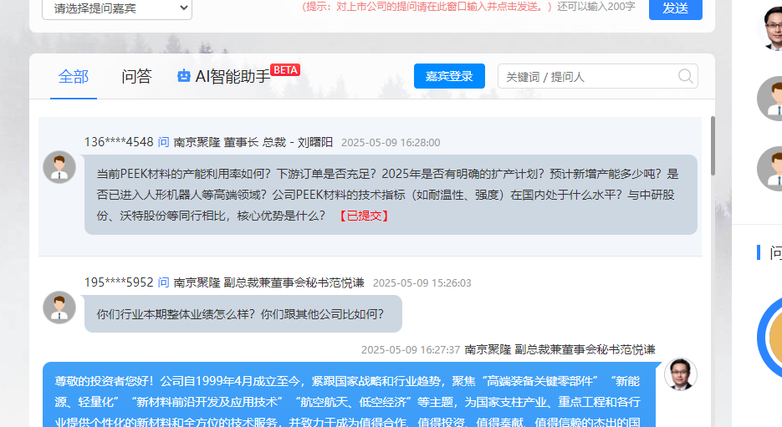Open the 请选择提问嘉宾 dropdown
782x427 pixels.
(x=117, y=9)
